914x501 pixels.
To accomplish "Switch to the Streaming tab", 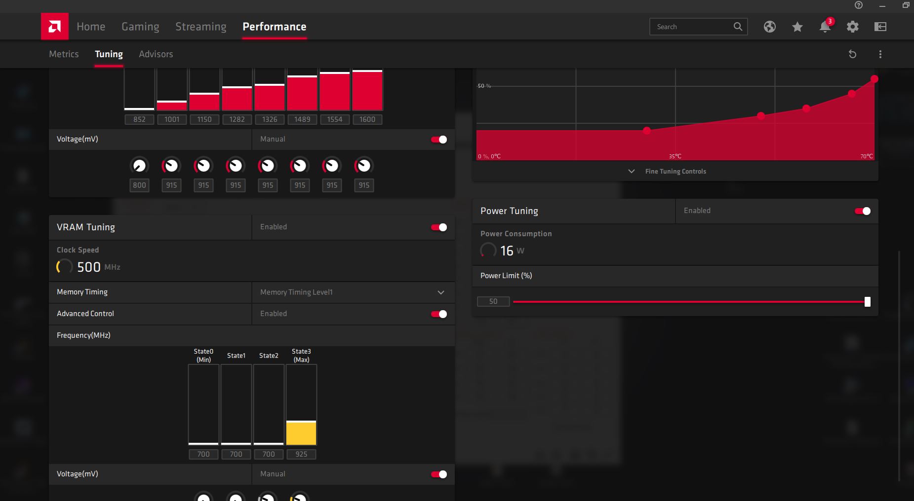I will (201, 27).
